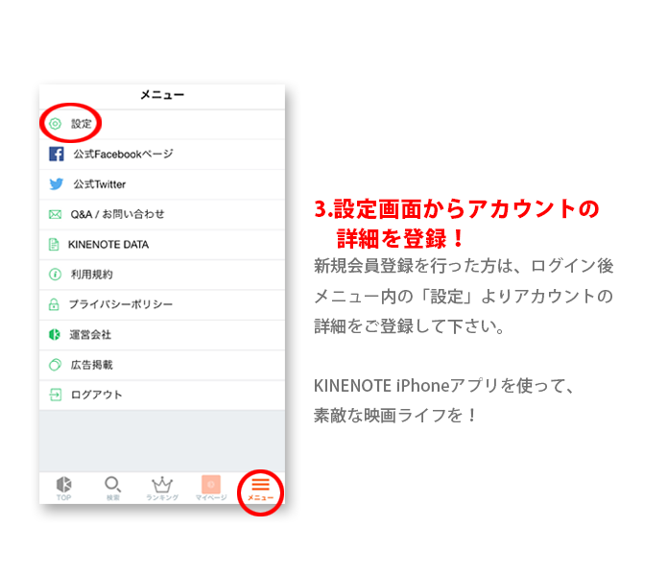The width and height of the screenshot is (667, 576).
Task: Switch to the TOP tab
Action: click(x=63, y=489)
